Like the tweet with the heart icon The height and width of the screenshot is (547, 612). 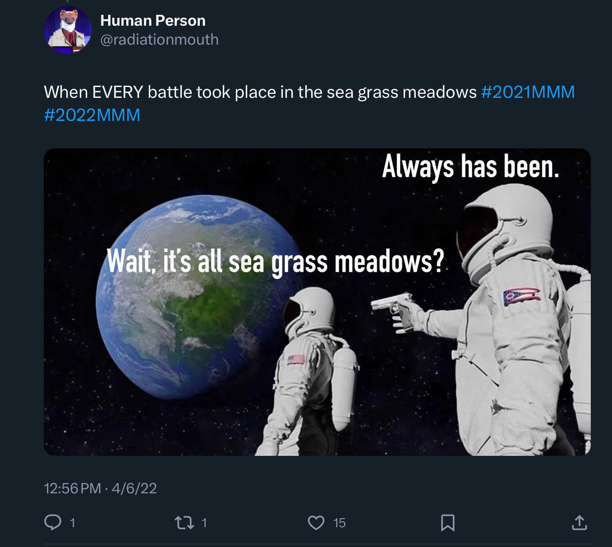[316, 523]
